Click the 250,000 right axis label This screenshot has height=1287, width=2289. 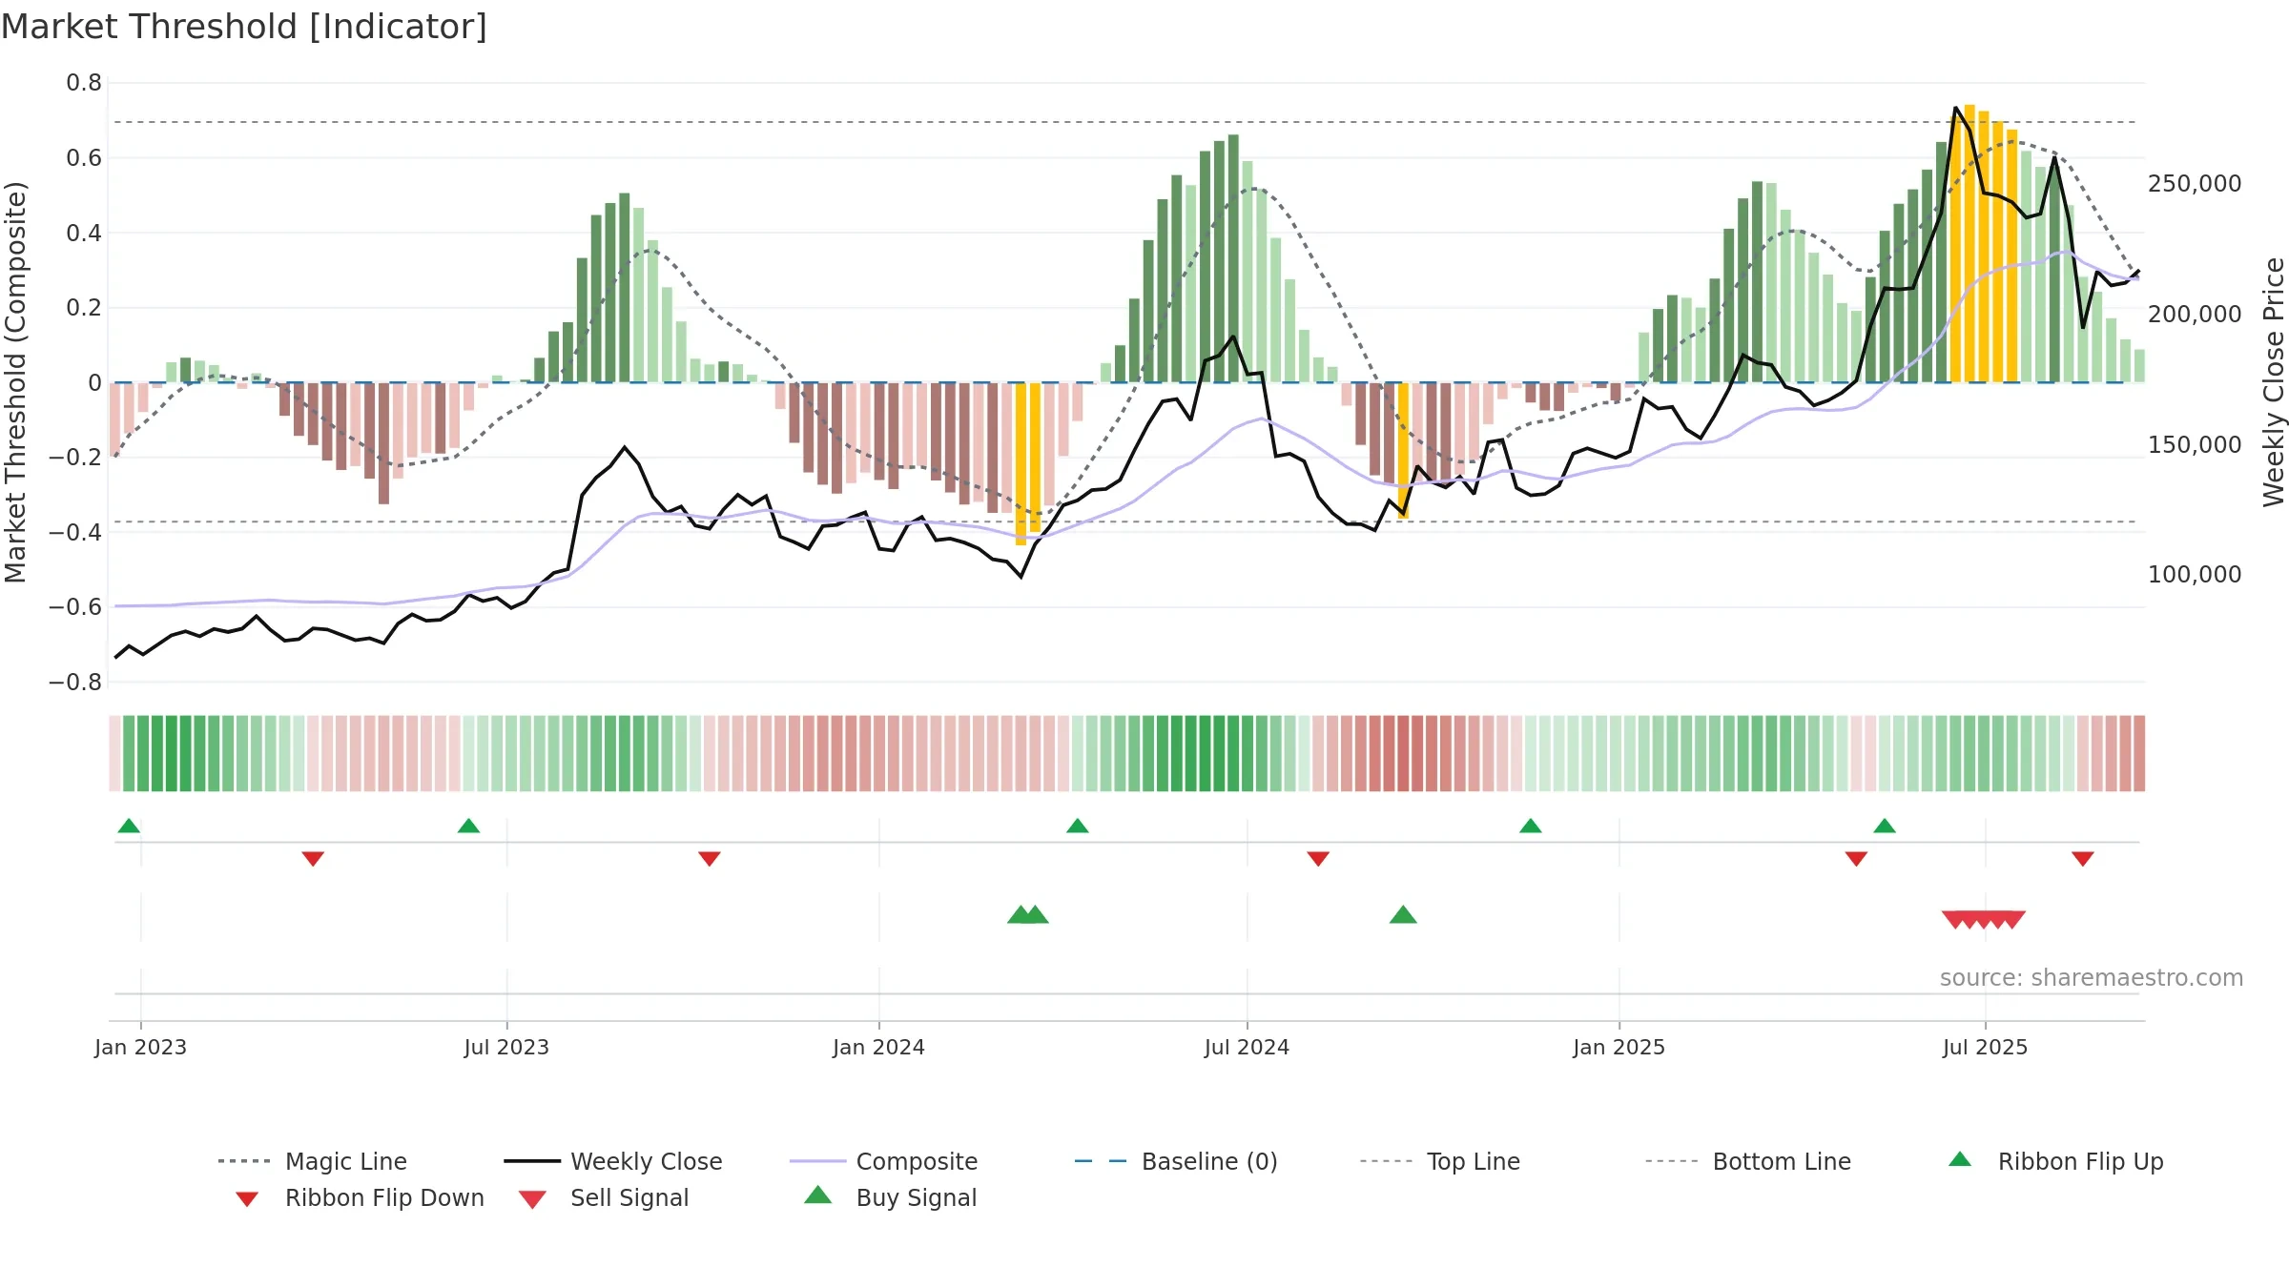(2195, 183)
